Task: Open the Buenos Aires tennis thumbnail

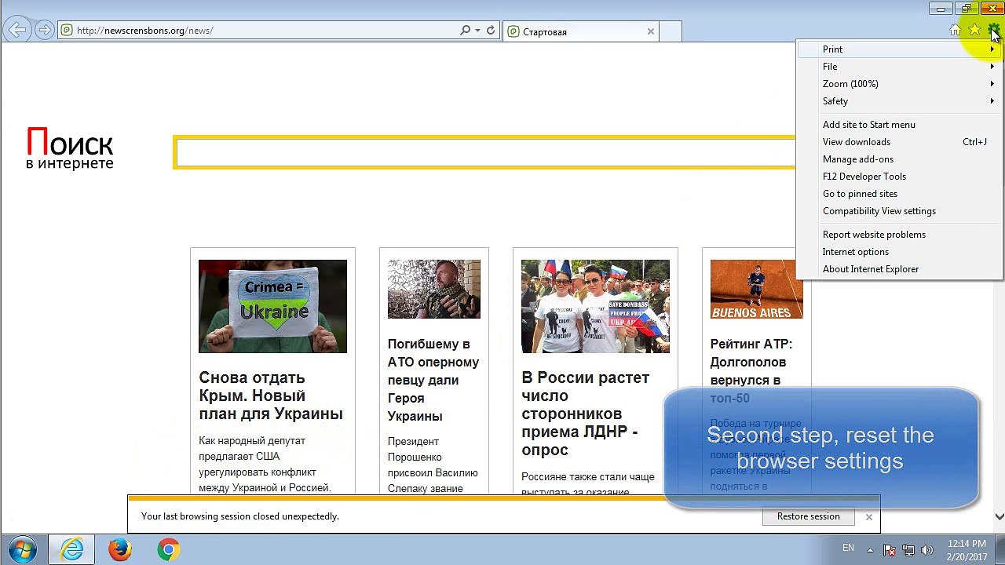Action: (x=756, y=289)
